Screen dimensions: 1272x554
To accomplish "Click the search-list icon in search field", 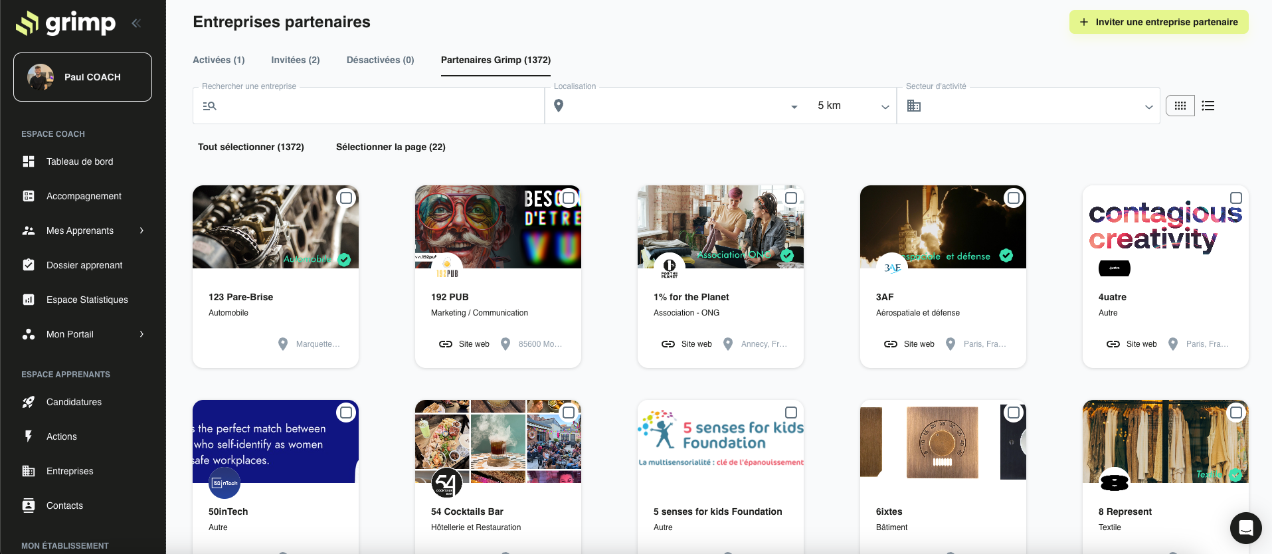I will coord(210,106).
